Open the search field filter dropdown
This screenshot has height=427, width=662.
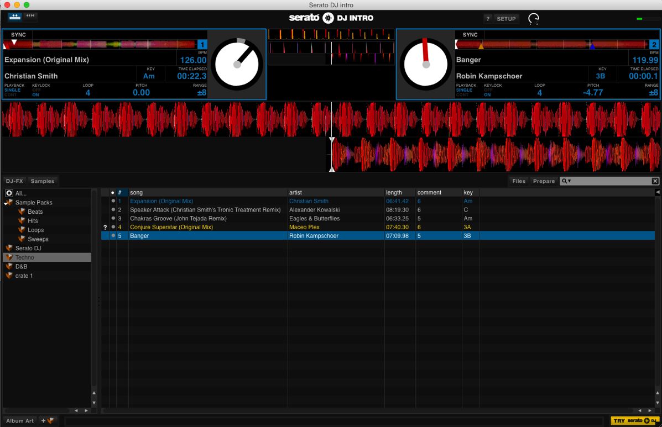[566, 181]
